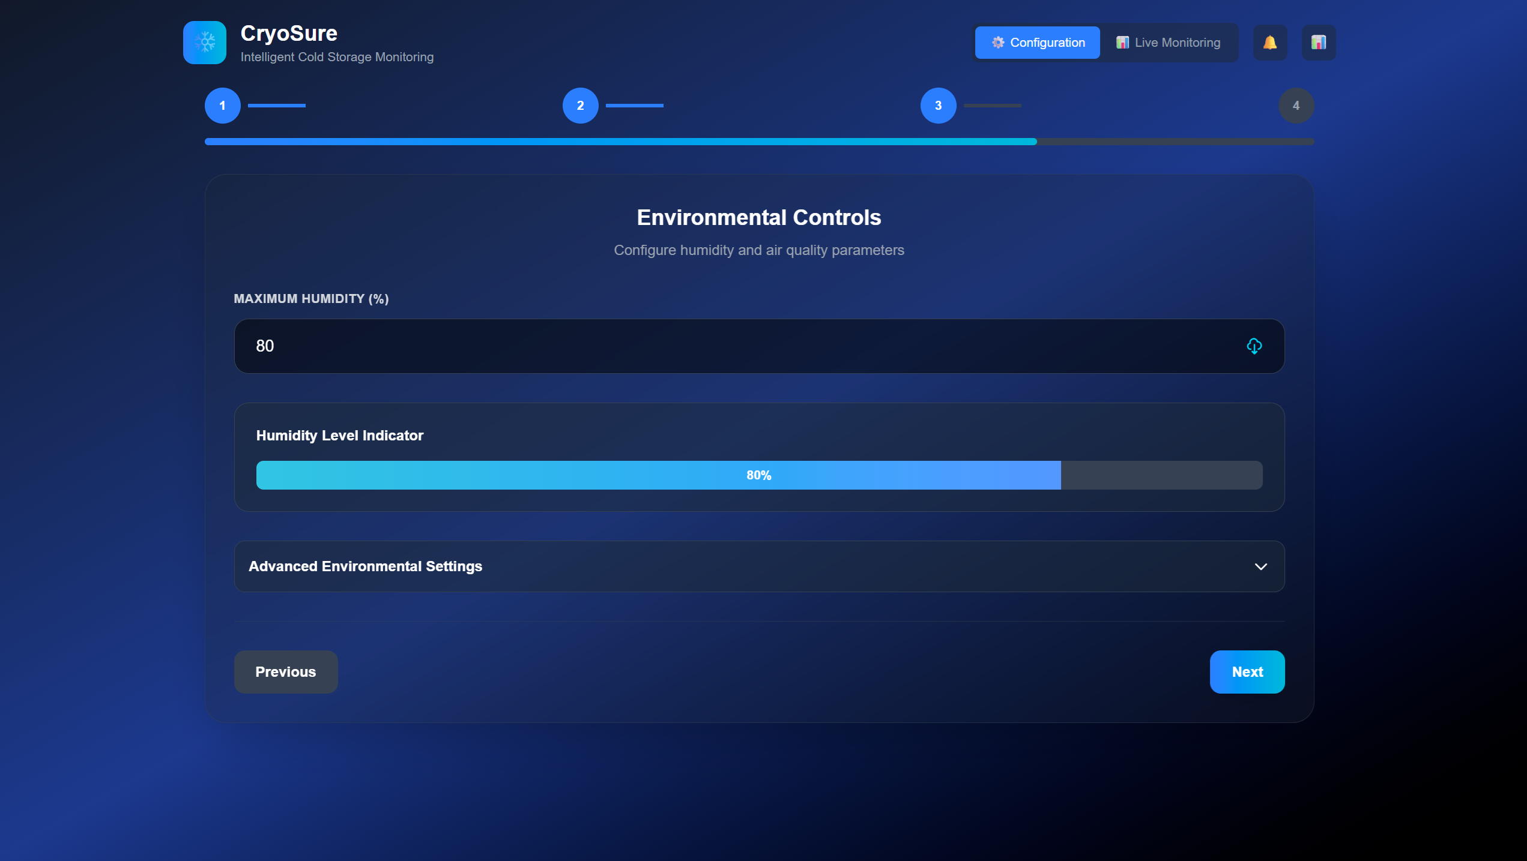Open the notifications bell icon
Screen dimensions: 1527x861
coord(1269,43)
